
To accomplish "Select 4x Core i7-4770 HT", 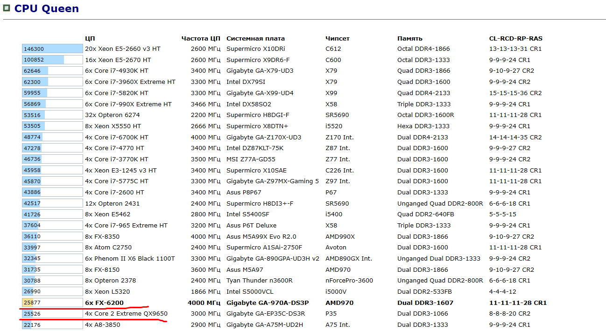I will pyautogui.click(x=115, y=148).
